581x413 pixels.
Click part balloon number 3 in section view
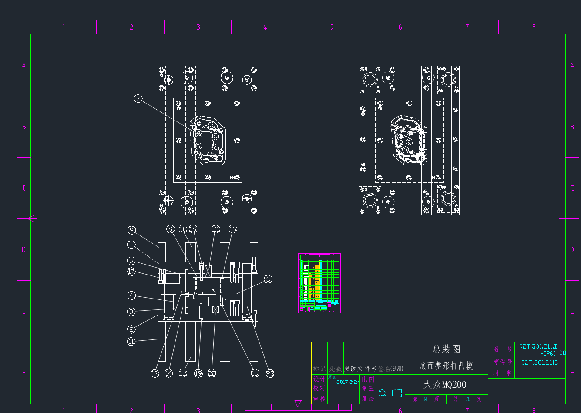coord(131,312)
